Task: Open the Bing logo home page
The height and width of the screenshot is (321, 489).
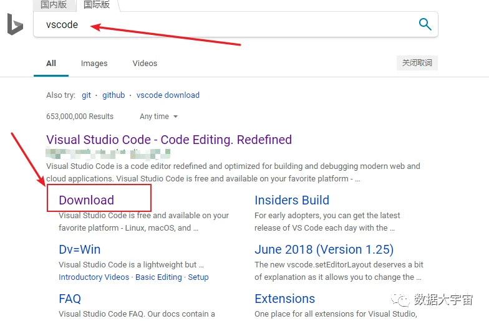Action: pos(15,24)
